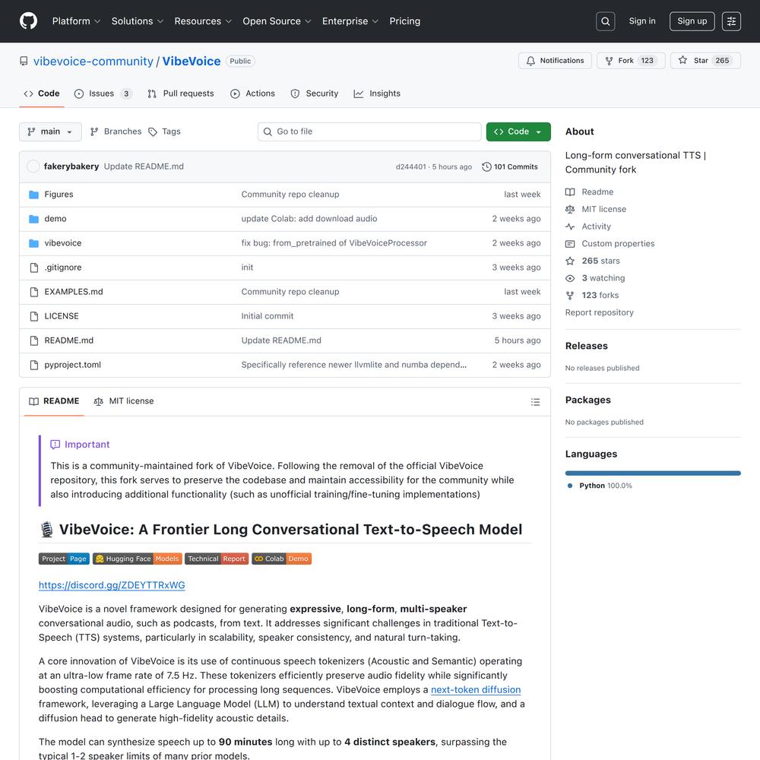Star the VibeVoice repository
Viewport: 760px width, 760px height.
705,61
